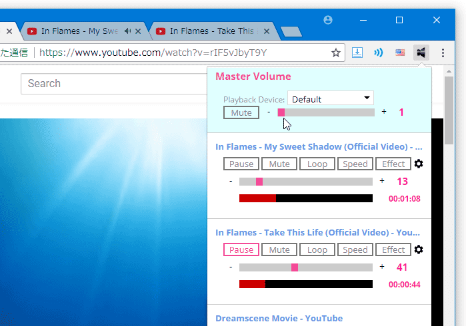The height and width of the screenshot is (326, 466).
Task: Click the tab audio speaker indicator
Action: pos(128,31)
